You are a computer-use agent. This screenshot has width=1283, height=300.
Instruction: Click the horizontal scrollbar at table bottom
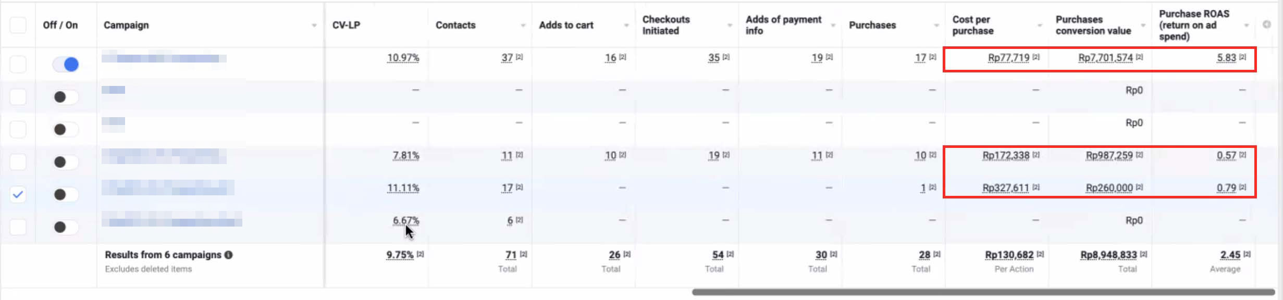[x=982, y=292]
